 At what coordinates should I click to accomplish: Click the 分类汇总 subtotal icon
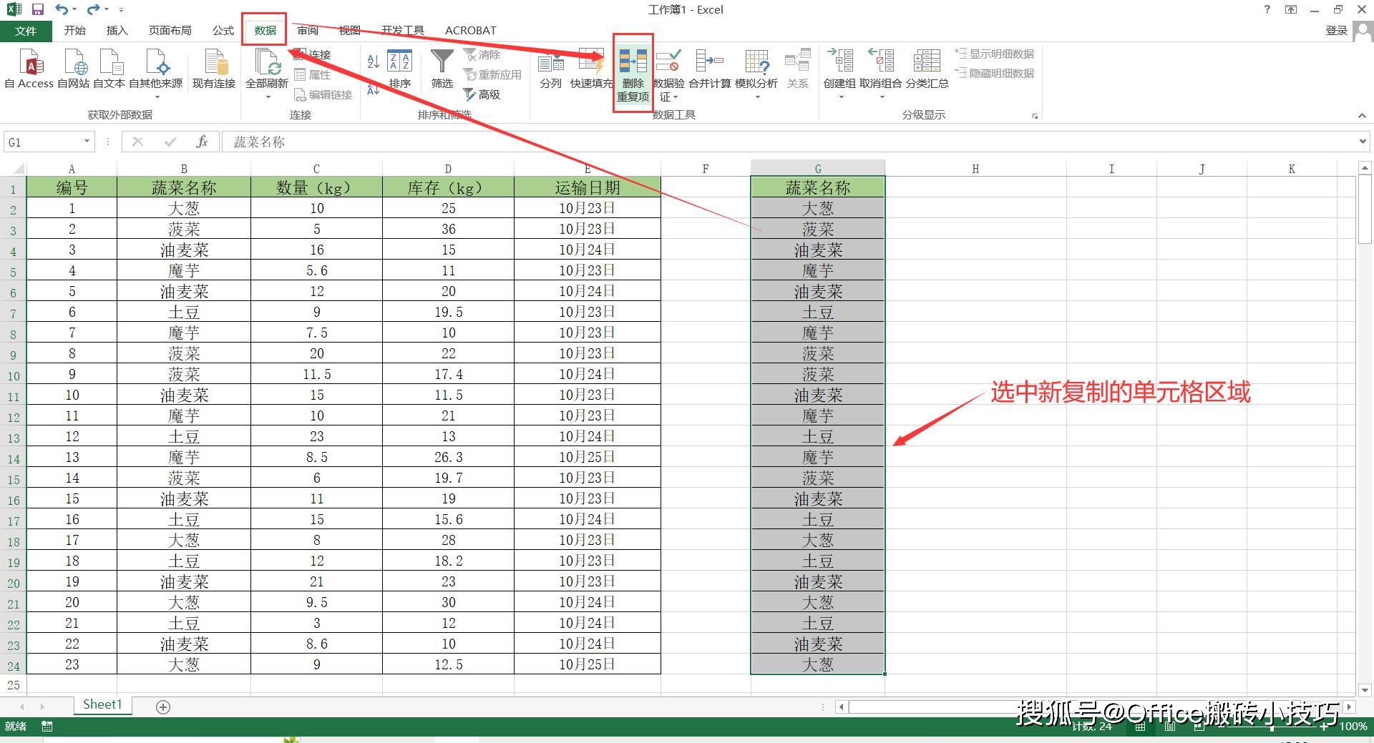927,69
